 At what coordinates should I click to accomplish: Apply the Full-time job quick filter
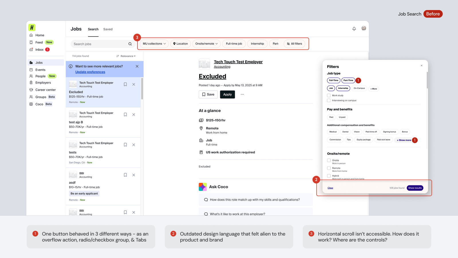[234, 44]
